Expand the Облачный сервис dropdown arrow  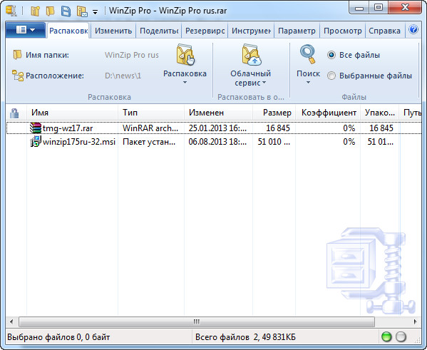coord(264,83)
